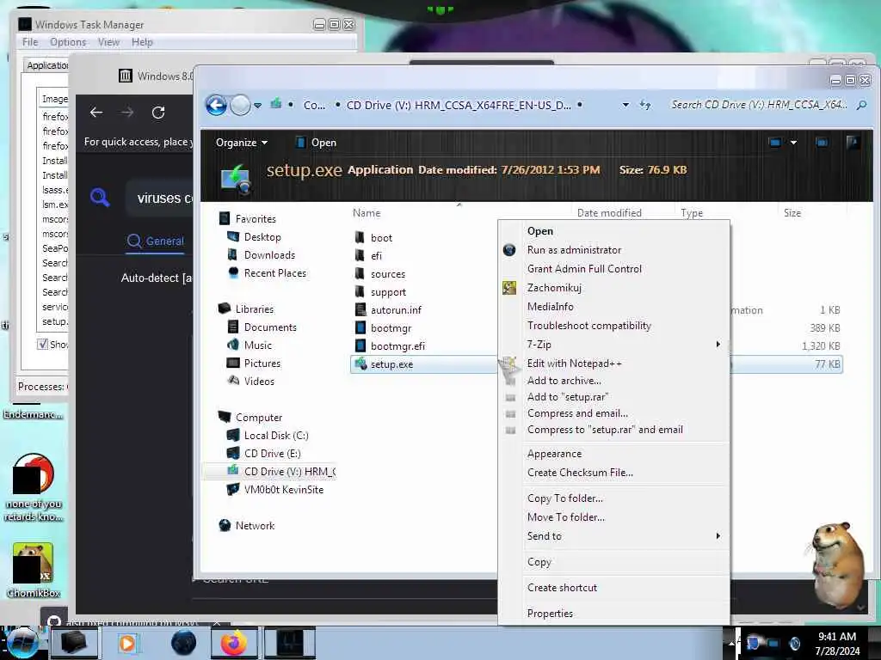Sort files by Date modified column

tap(609, 213)
